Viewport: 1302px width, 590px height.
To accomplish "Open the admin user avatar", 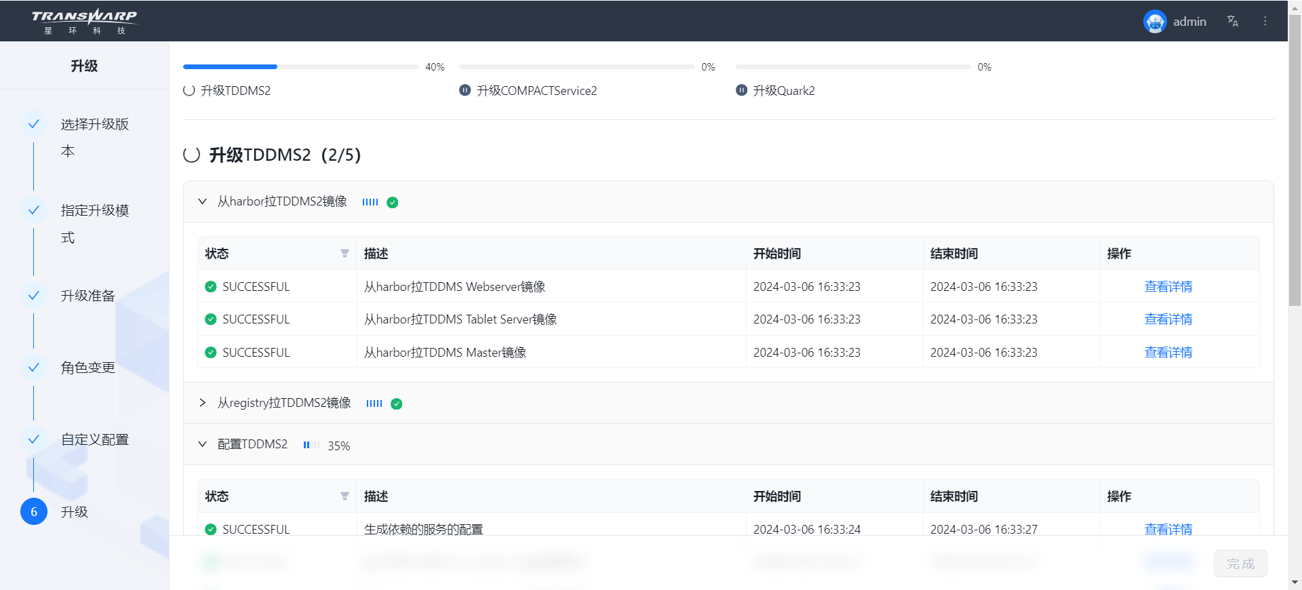I will pos(1154,22).
